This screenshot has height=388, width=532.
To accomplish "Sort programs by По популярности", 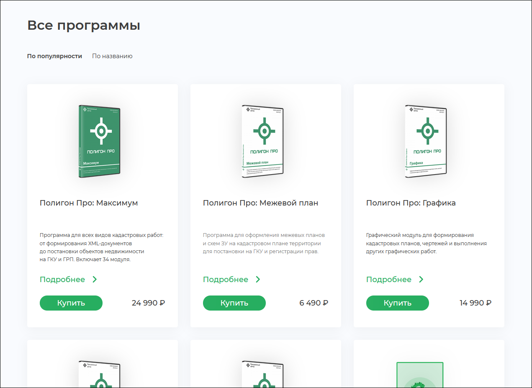I will click(54, 56).
